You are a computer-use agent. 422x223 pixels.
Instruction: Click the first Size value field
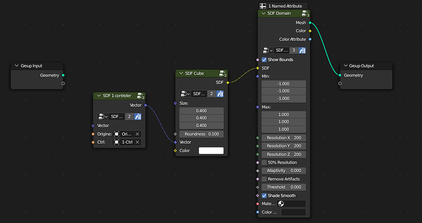click(x=201, y=110)
